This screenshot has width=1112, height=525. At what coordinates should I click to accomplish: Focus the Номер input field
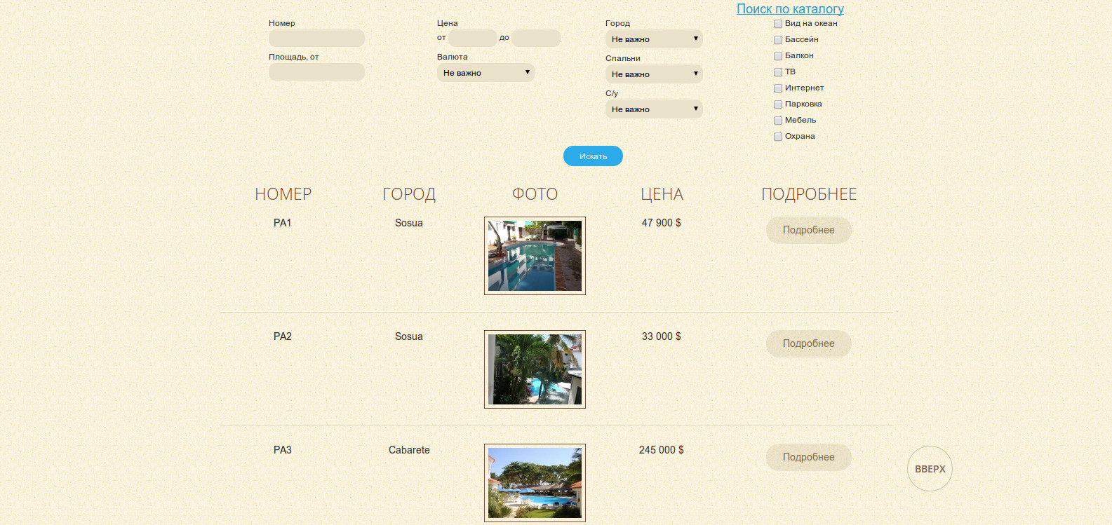tap(316, 38)
